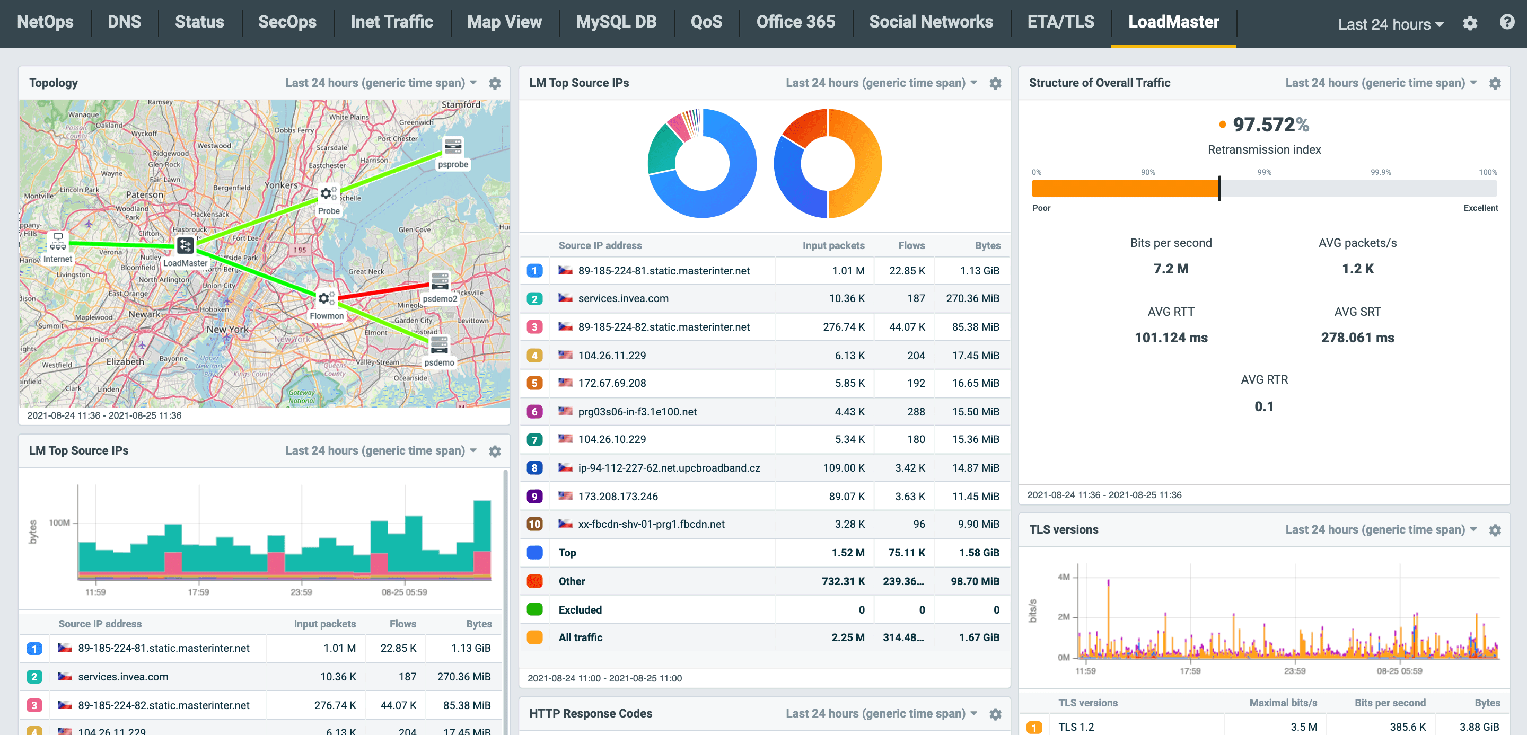Open the Office 365 tab

click(795, 22)
